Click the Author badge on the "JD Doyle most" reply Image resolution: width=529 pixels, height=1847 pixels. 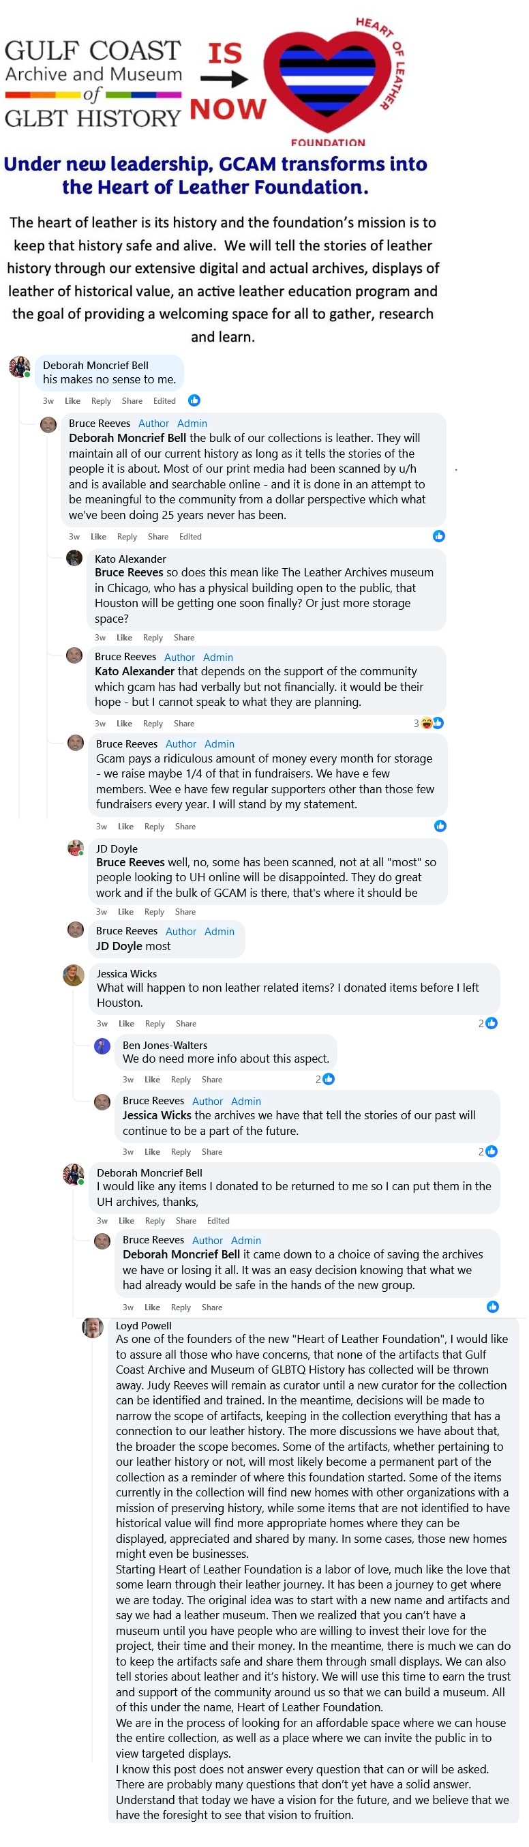[x=181, y=931]
